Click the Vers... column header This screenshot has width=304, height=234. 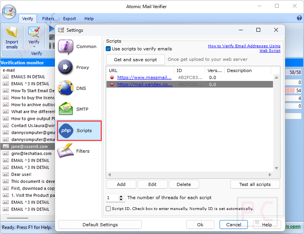point(215,71)
